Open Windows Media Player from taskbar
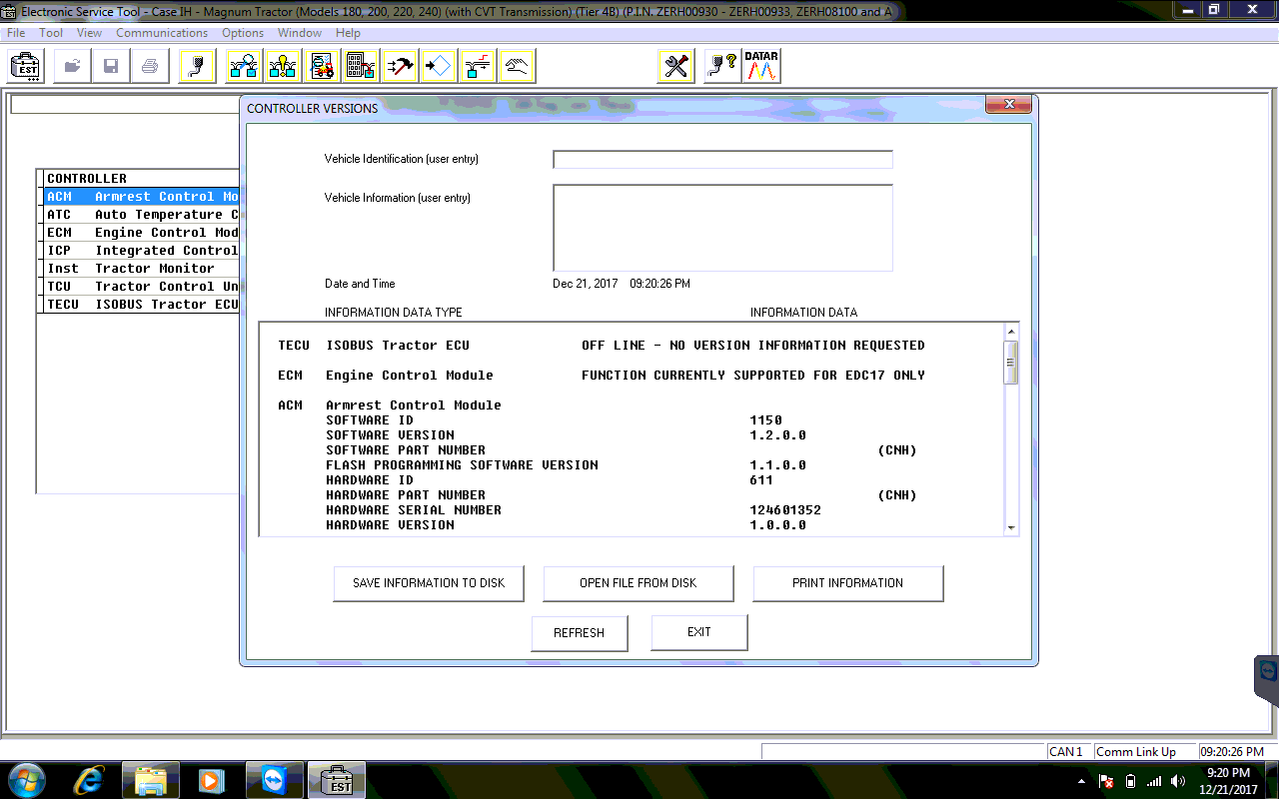Viewport: 1279px width, 799px height. click(x=211, y=780)
